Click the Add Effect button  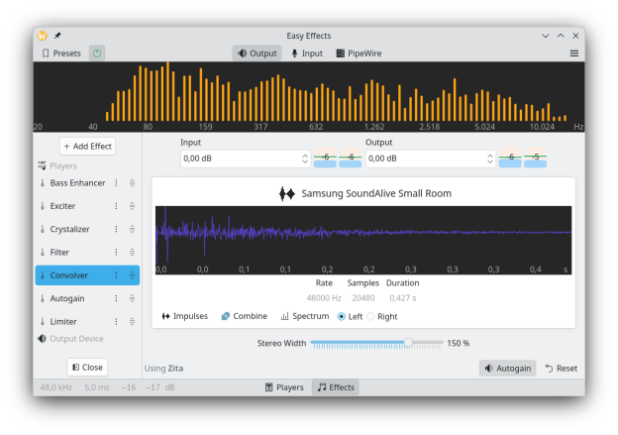[88, 147]
